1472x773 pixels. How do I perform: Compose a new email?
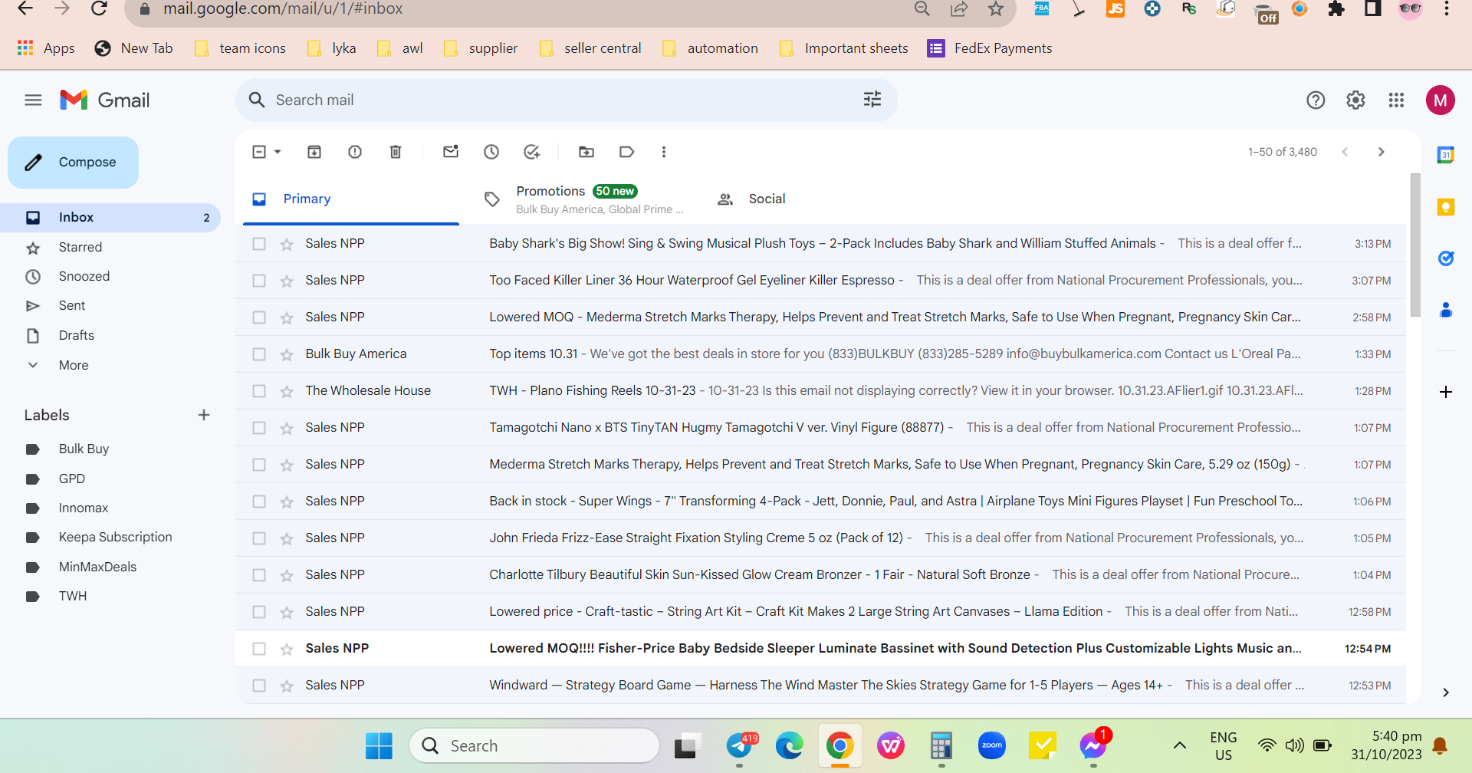pos(74,163)
